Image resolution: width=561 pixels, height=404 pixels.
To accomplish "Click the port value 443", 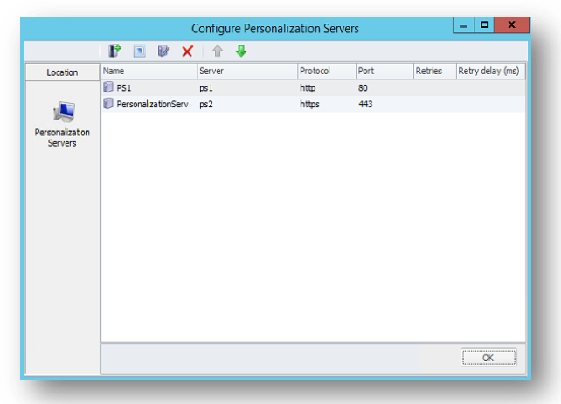I will [x=365, y=105].
